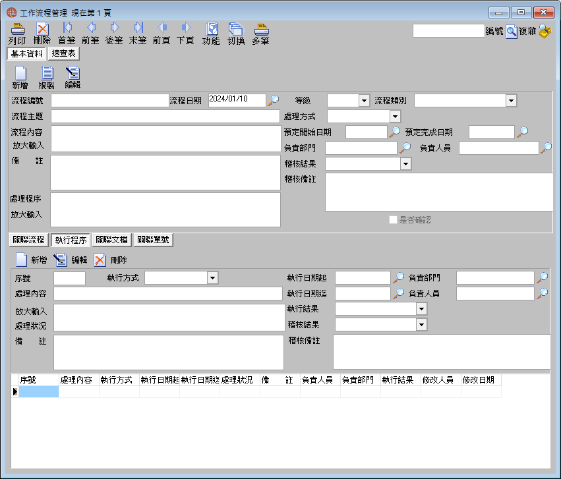
Task: Go to previous page with 前頁
Action: click(x=162, y=28)
